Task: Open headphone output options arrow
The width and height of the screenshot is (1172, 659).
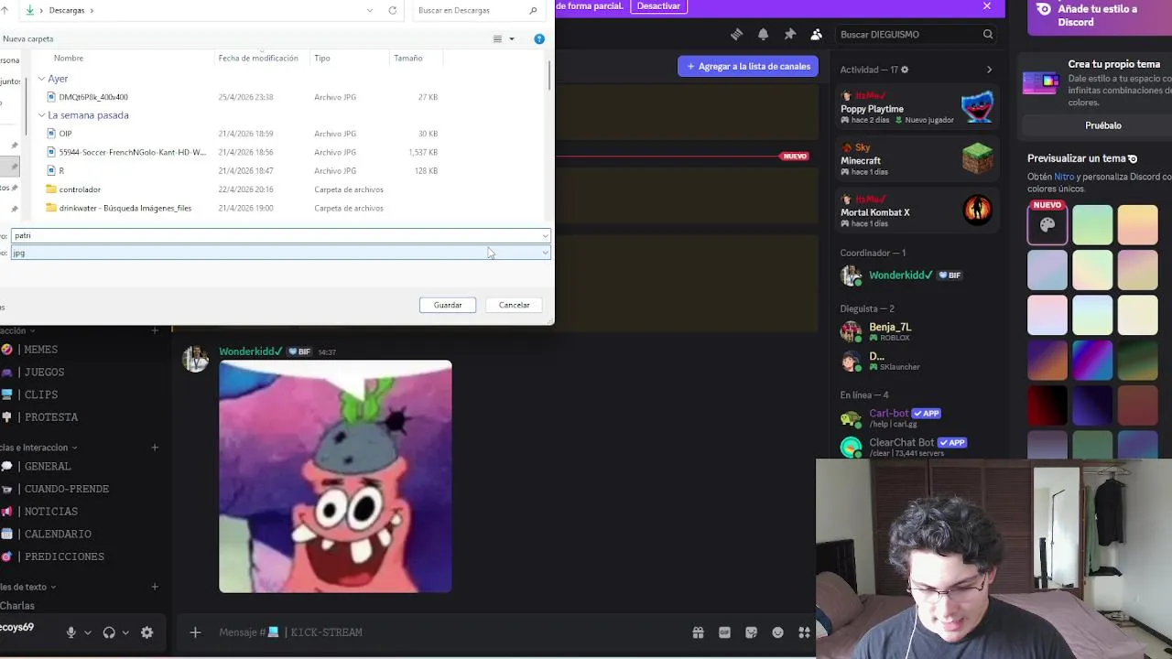Action: [x=125, y=632]
